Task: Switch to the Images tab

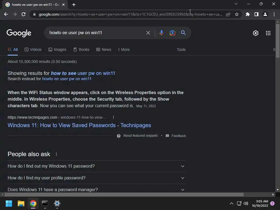Action: (57, 49)
